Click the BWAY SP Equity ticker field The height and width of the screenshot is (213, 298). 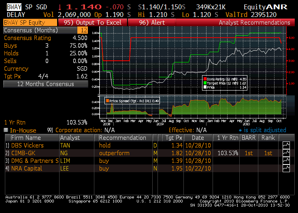click(x=30, y=23)
